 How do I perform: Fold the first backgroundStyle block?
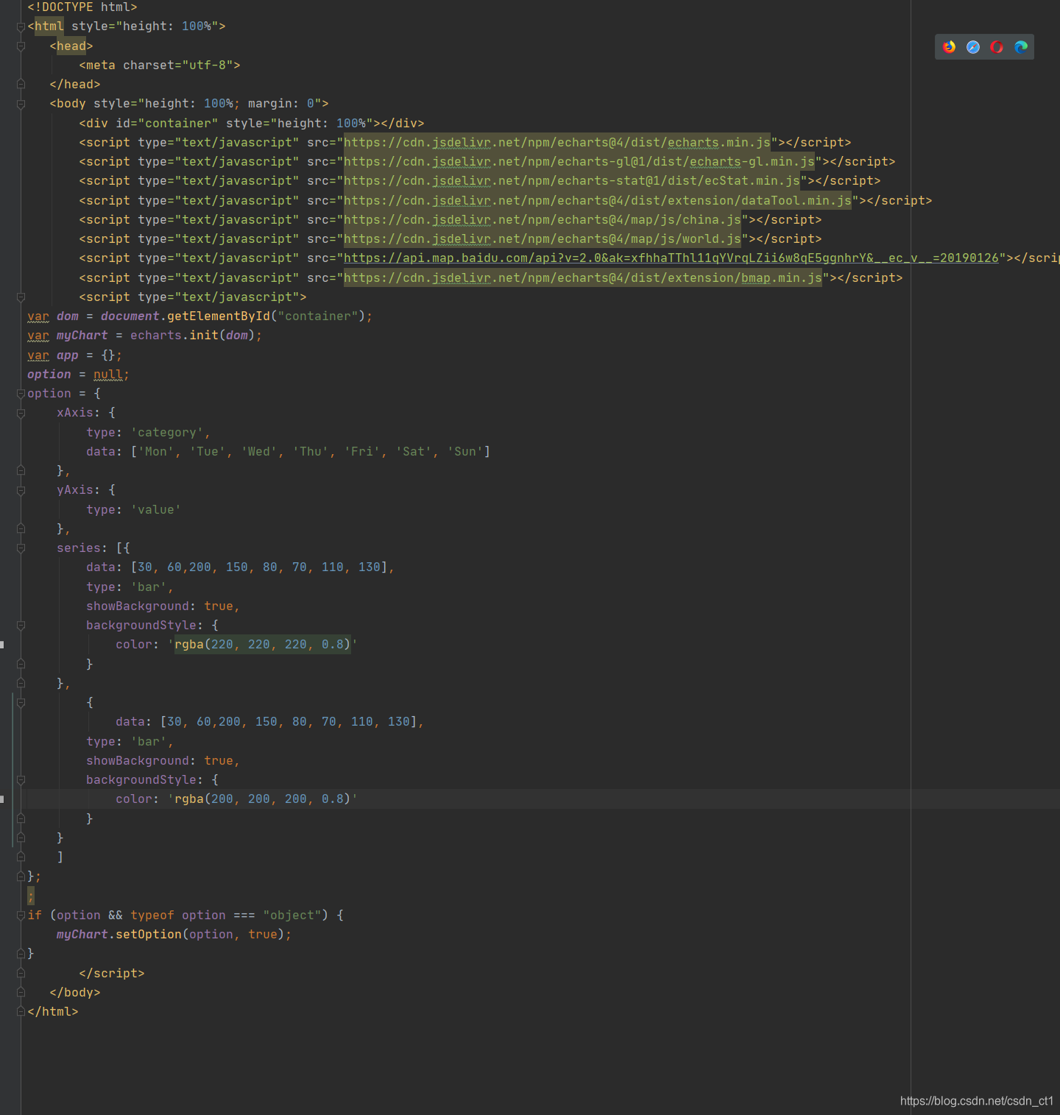pos(21,626)
